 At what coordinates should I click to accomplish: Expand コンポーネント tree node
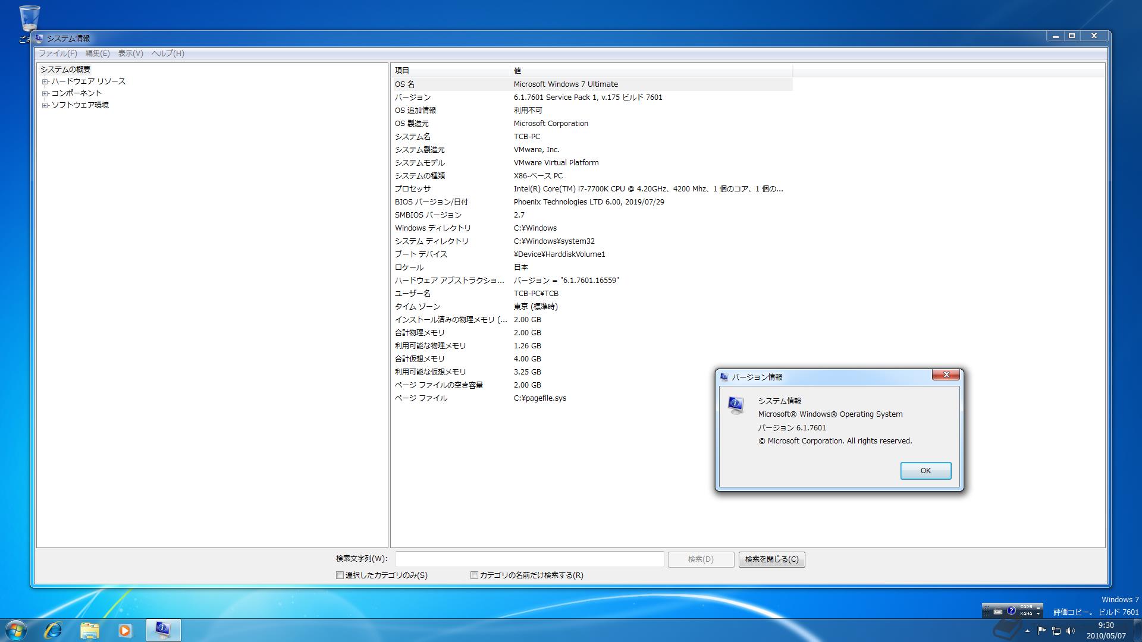(x=45, y=93)
